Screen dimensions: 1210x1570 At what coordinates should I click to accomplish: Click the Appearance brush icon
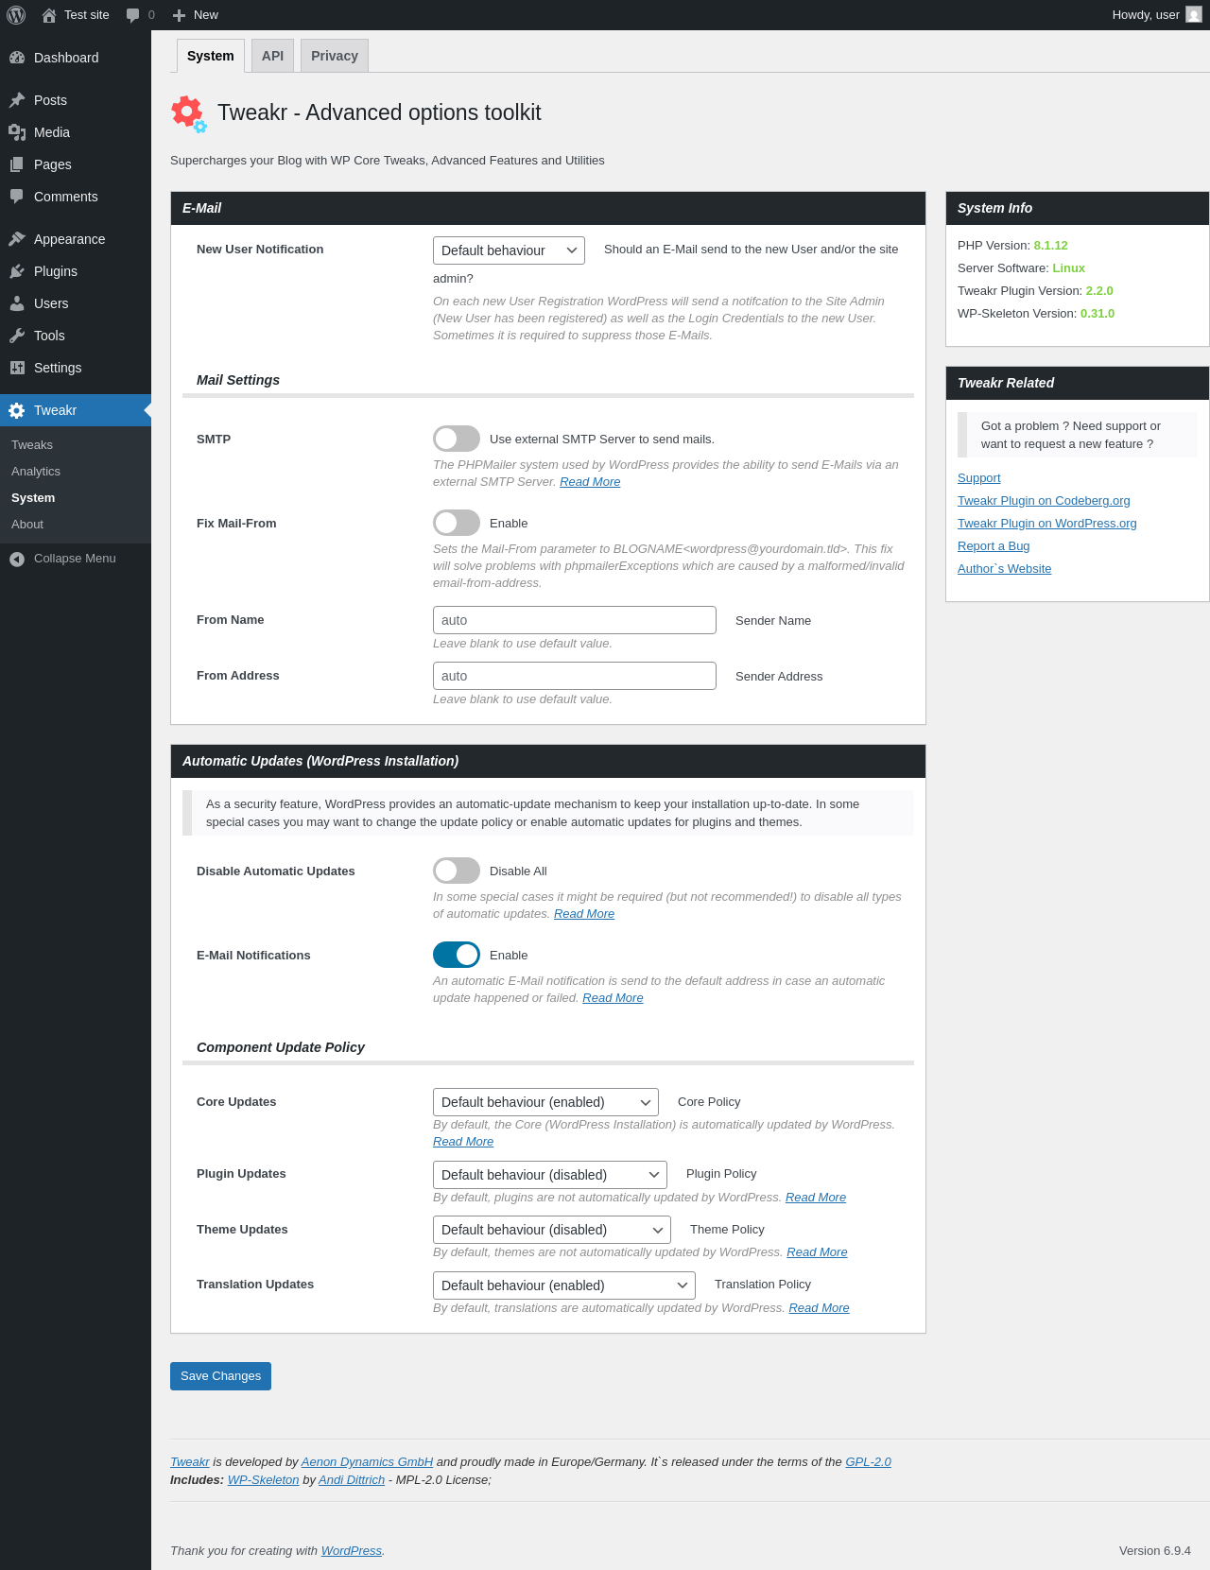17,239
